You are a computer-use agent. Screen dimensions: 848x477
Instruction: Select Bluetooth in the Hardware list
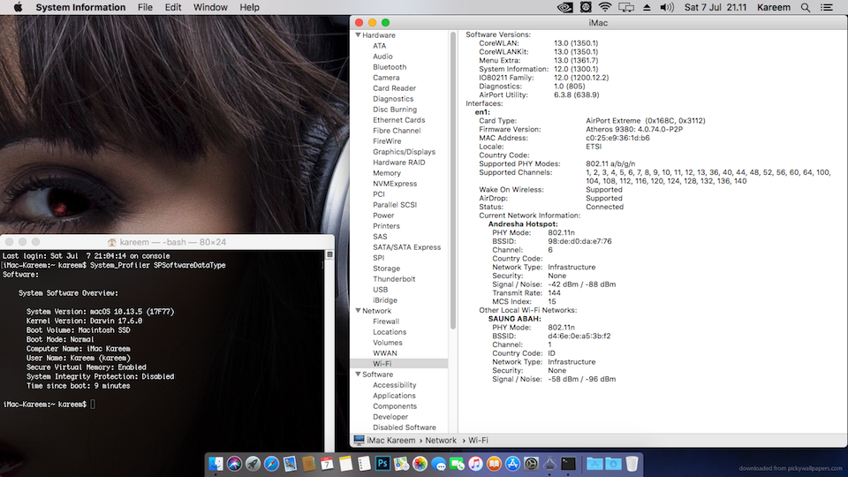390,67
